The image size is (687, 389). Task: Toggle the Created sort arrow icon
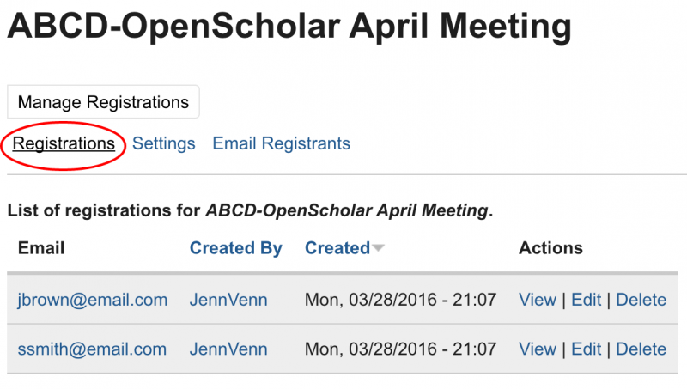pos(378,248)
